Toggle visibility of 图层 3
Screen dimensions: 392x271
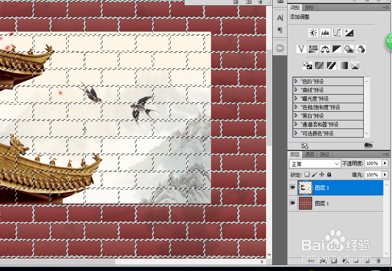pyautogui.click(x=292, y=187)
